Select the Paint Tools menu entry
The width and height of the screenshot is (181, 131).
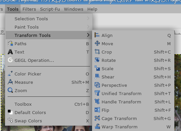click(x=49, y=27)
